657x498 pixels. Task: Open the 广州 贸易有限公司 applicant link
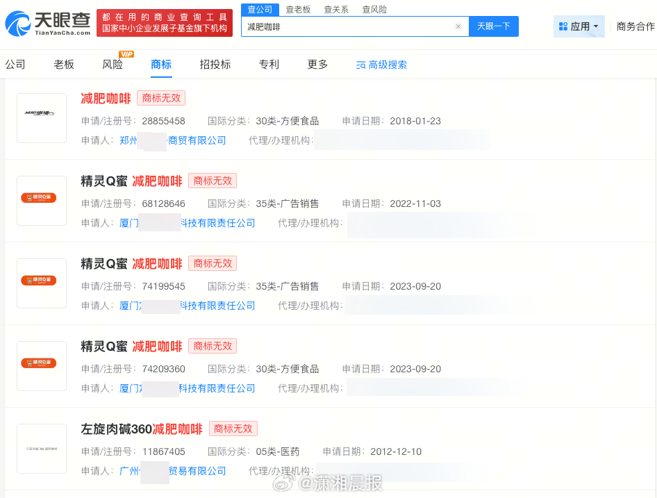(x=173, y=471)
